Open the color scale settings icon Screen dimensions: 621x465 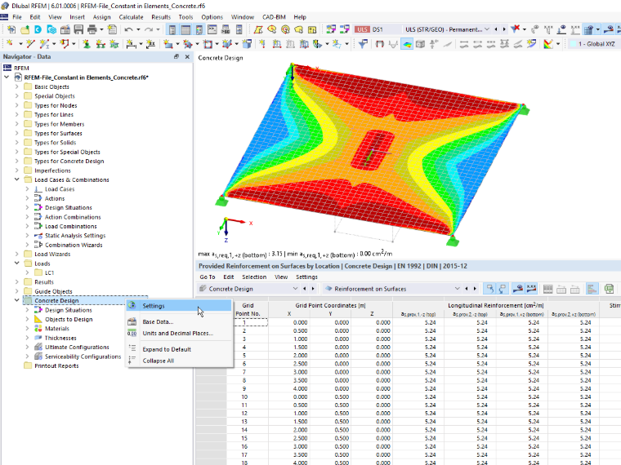click(x=548, y=44)
